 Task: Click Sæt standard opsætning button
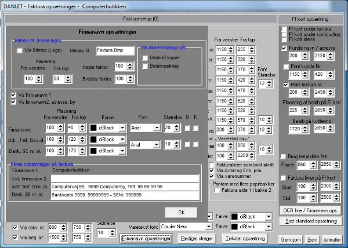tap(311, 221)
